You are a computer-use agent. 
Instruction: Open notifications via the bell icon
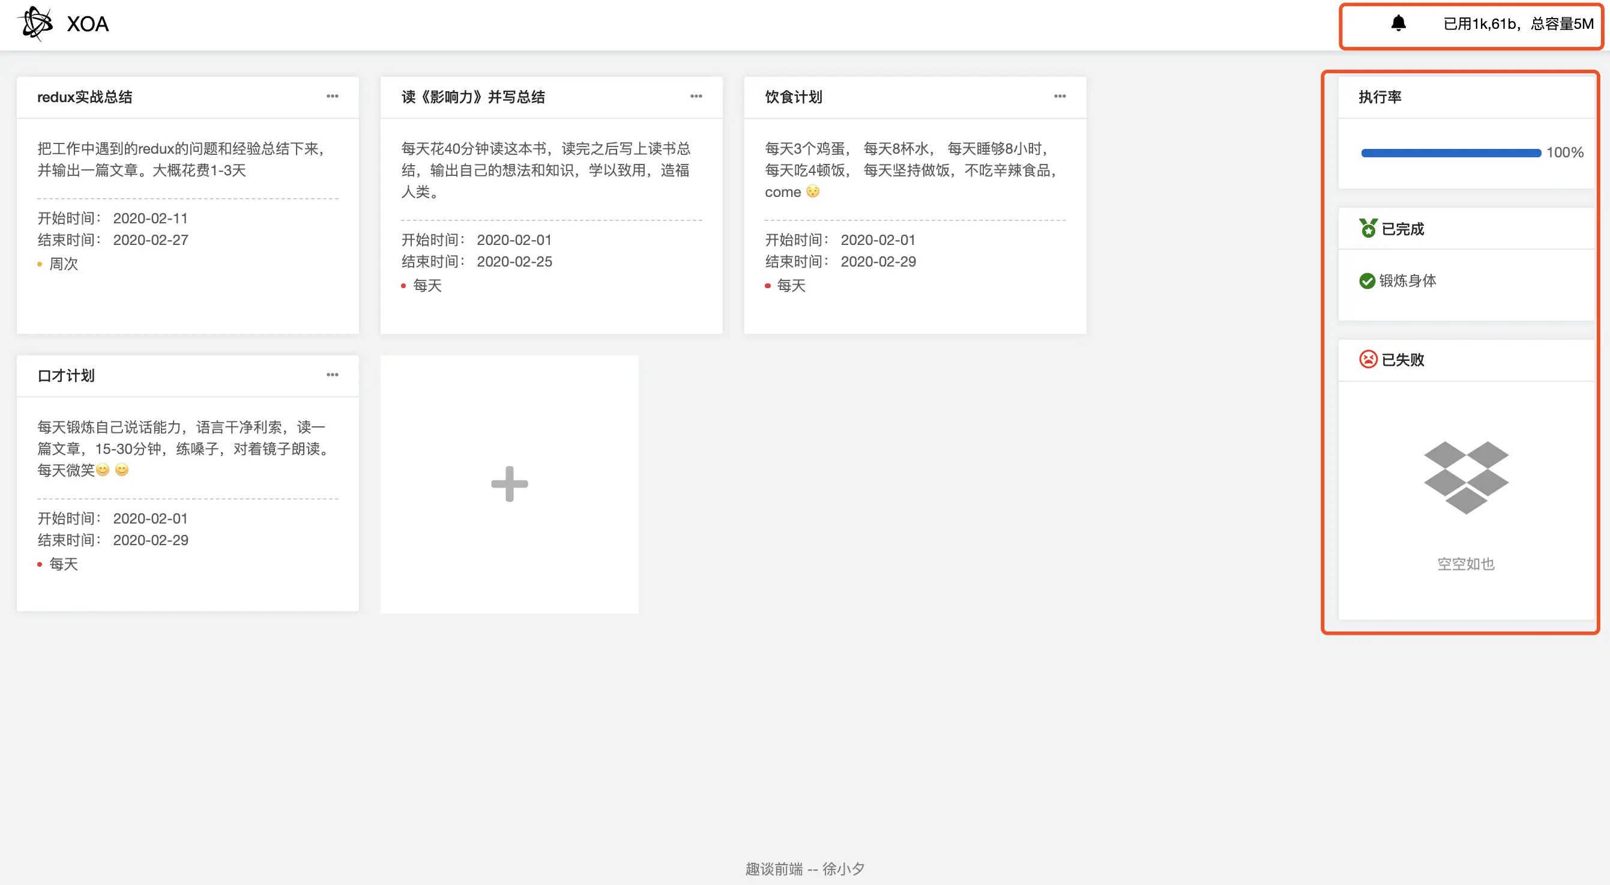click(1398, 24)
